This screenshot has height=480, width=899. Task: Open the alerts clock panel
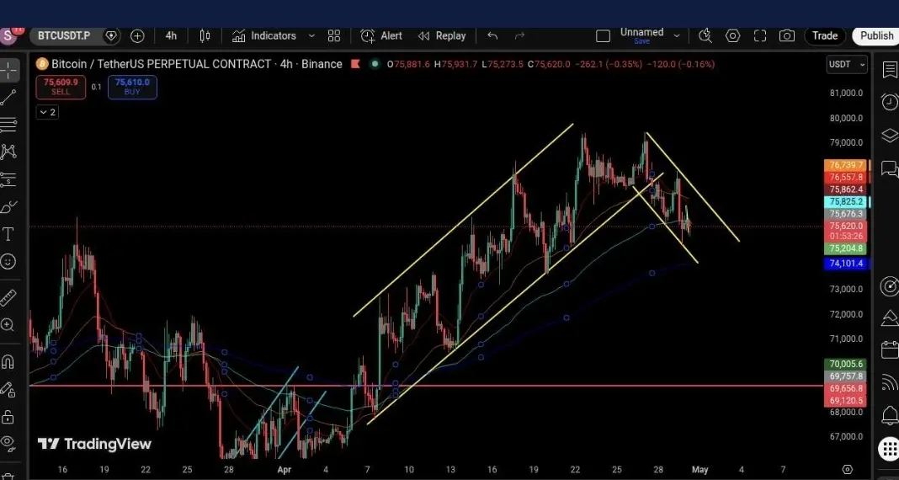click(x=889, y=103)
